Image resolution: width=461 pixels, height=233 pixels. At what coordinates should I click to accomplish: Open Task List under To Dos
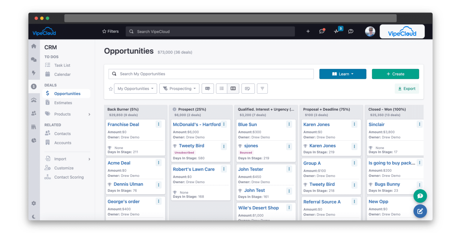point(62,65)
